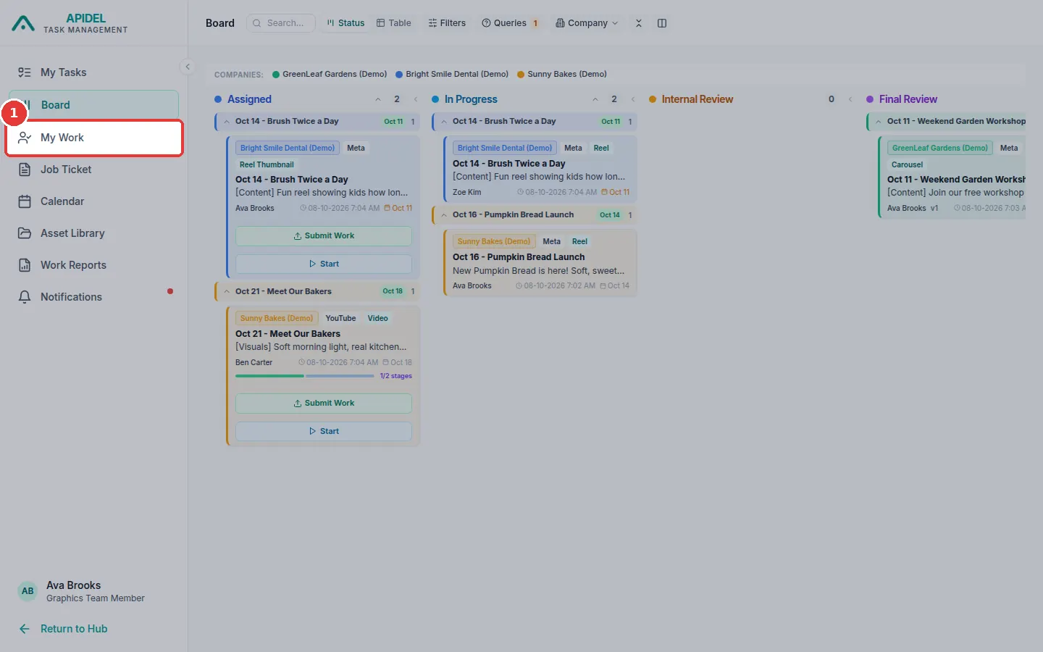
Task: Hide the Internal Review column with its arrow
Action: (850, 99)
